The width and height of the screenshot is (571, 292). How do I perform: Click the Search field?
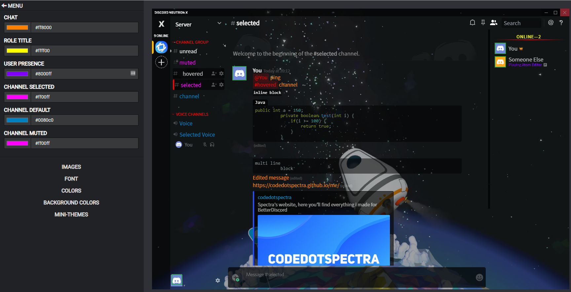pos(522,23)
